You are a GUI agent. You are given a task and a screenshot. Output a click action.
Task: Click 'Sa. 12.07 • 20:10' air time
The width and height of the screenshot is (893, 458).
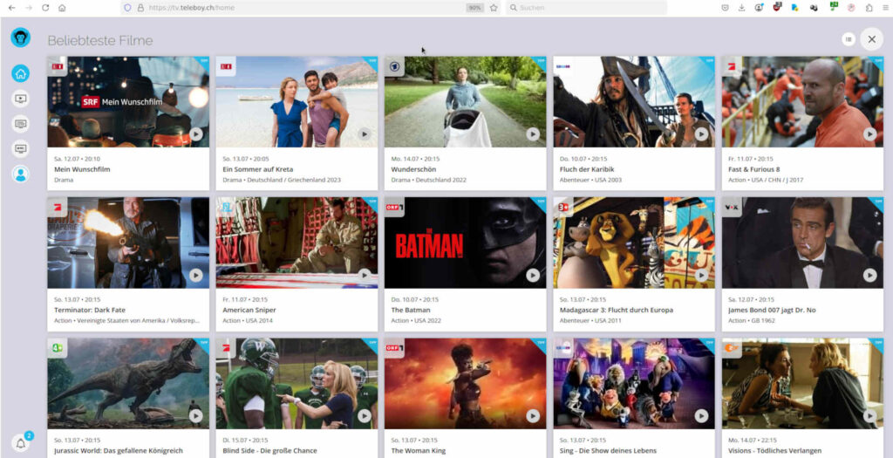pos(77,159)
